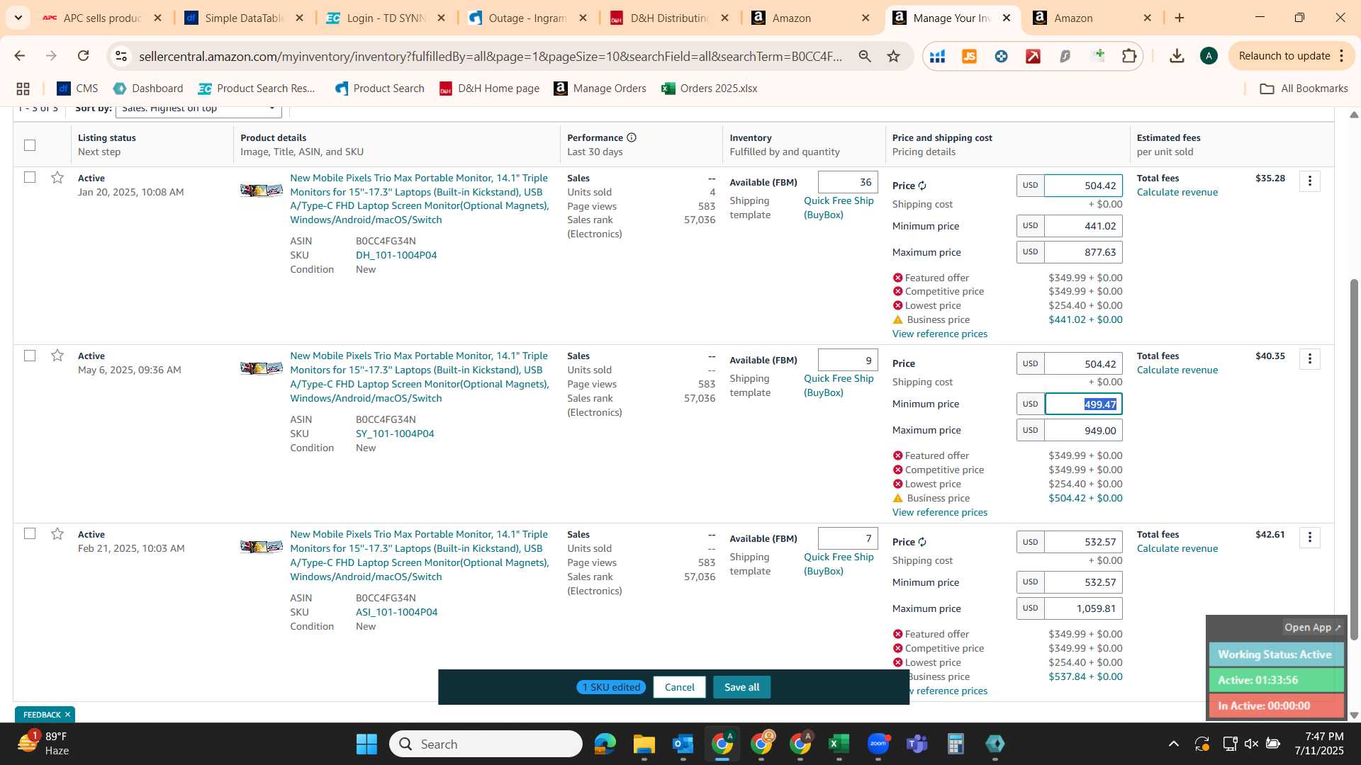Open actions menu for $35.28 fees row
Viewport: 1361px width, 765px height.
click(1310, 181)
